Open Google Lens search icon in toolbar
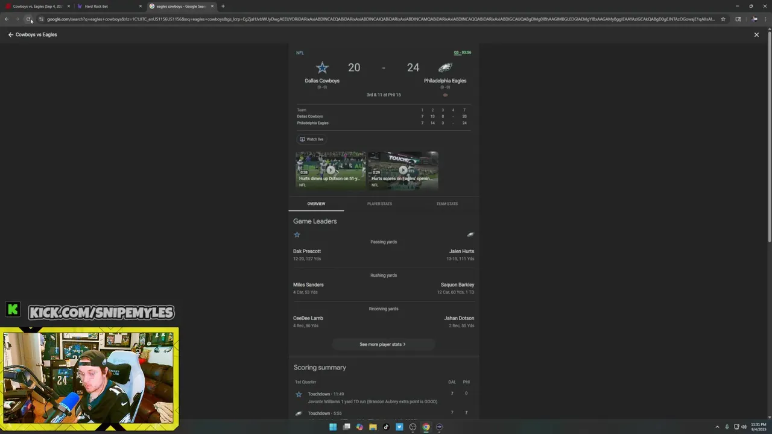This screenshot has height=434, width=772. 738,19
